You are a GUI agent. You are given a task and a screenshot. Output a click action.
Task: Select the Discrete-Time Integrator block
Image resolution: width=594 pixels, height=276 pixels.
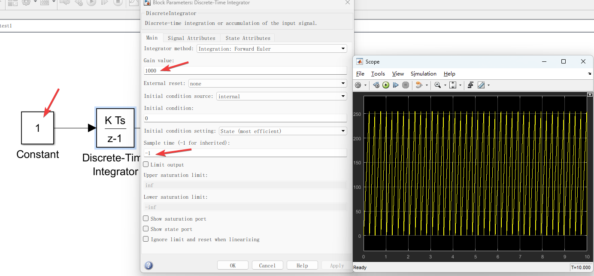(x=115, y=127)
